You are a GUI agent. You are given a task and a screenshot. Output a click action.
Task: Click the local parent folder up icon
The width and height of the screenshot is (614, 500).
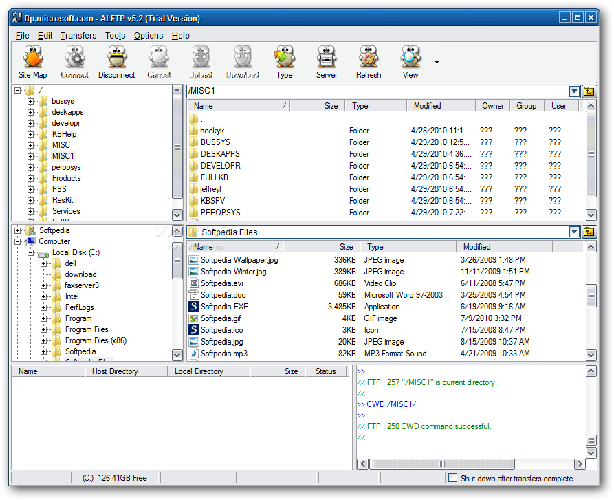[x=589, y=232]
